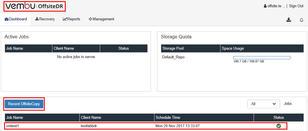Click the Mon 20 Nov 2017 13:33:07 cell

[x=178, y=126]
